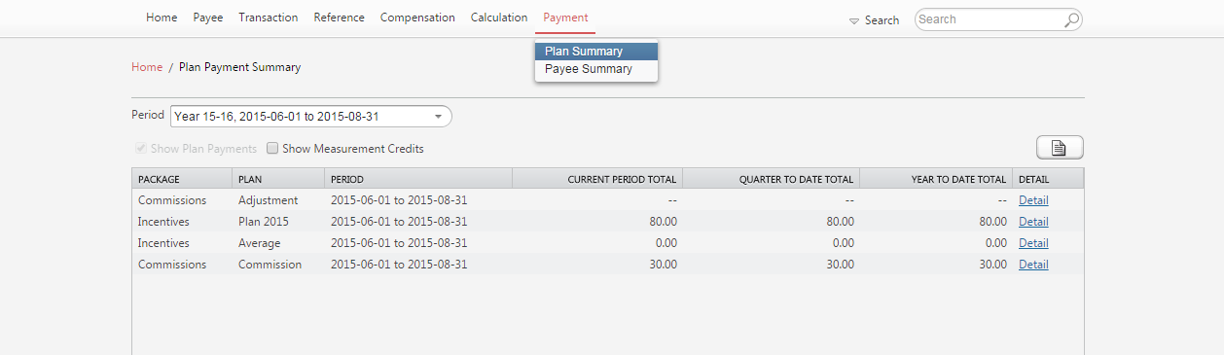This screenshot has height=355, width=1224.
Task: Select the 'Commission' plan cell
Action: click(278, 265)
